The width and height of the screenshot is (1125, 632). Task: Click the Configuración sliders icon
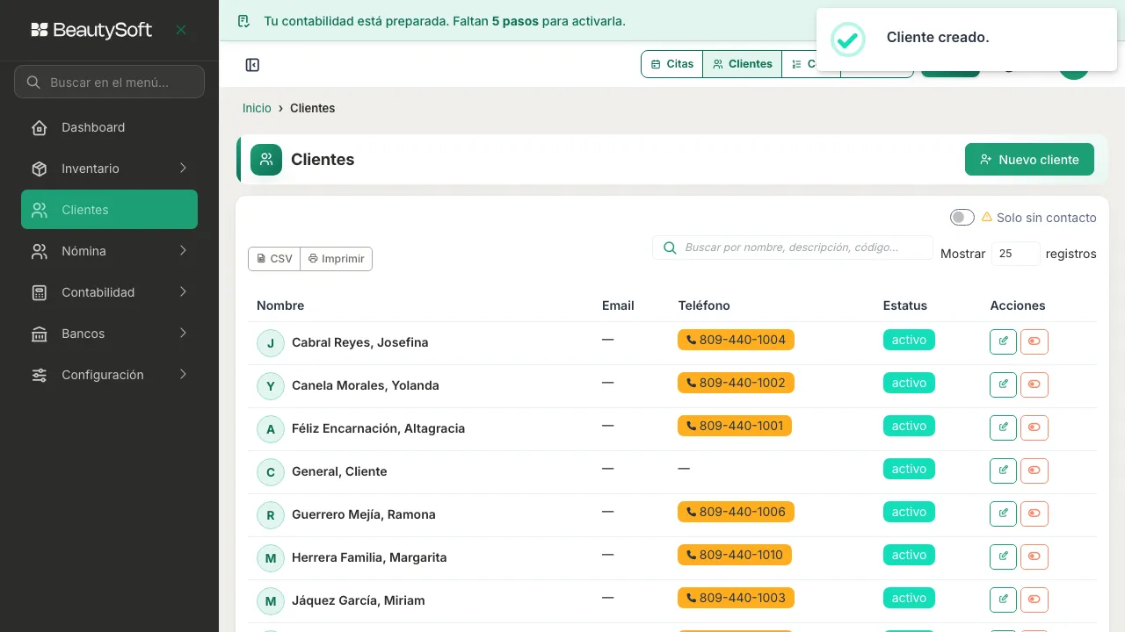click(40, 375)
